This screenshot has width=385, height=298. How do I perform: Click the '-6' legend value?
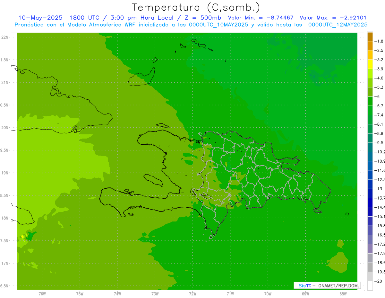[x=377, y=96]
